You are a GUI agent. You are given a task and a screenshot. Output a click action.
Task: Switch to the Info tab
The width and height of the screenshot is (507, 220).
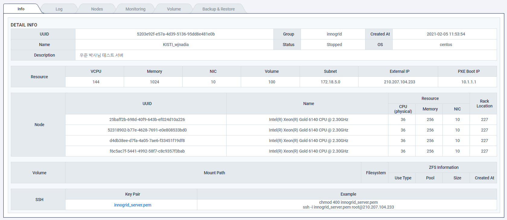pos(21,9)
